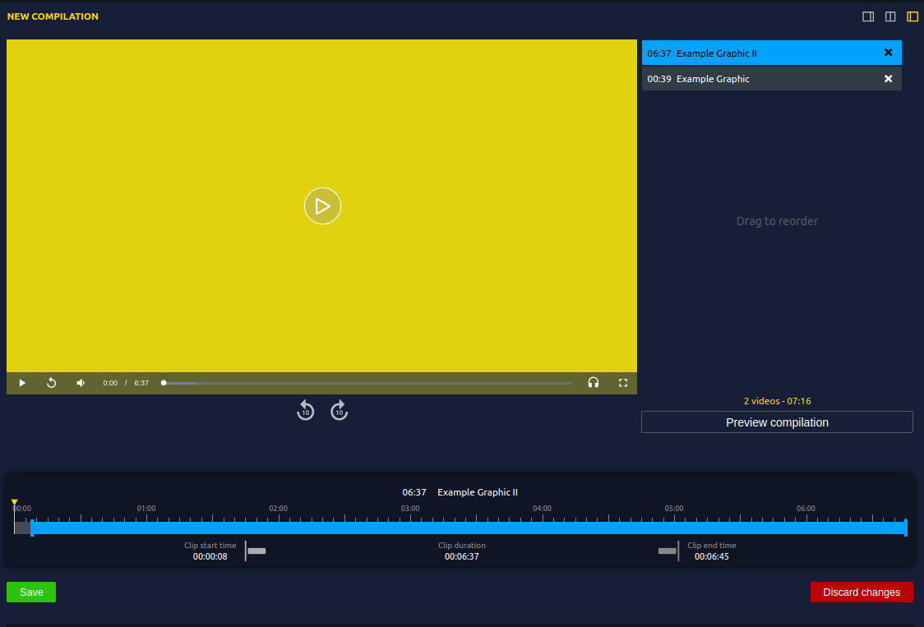Toggle the loop playback icon
Screen dimensions: 924x627
tap(51, 383)
